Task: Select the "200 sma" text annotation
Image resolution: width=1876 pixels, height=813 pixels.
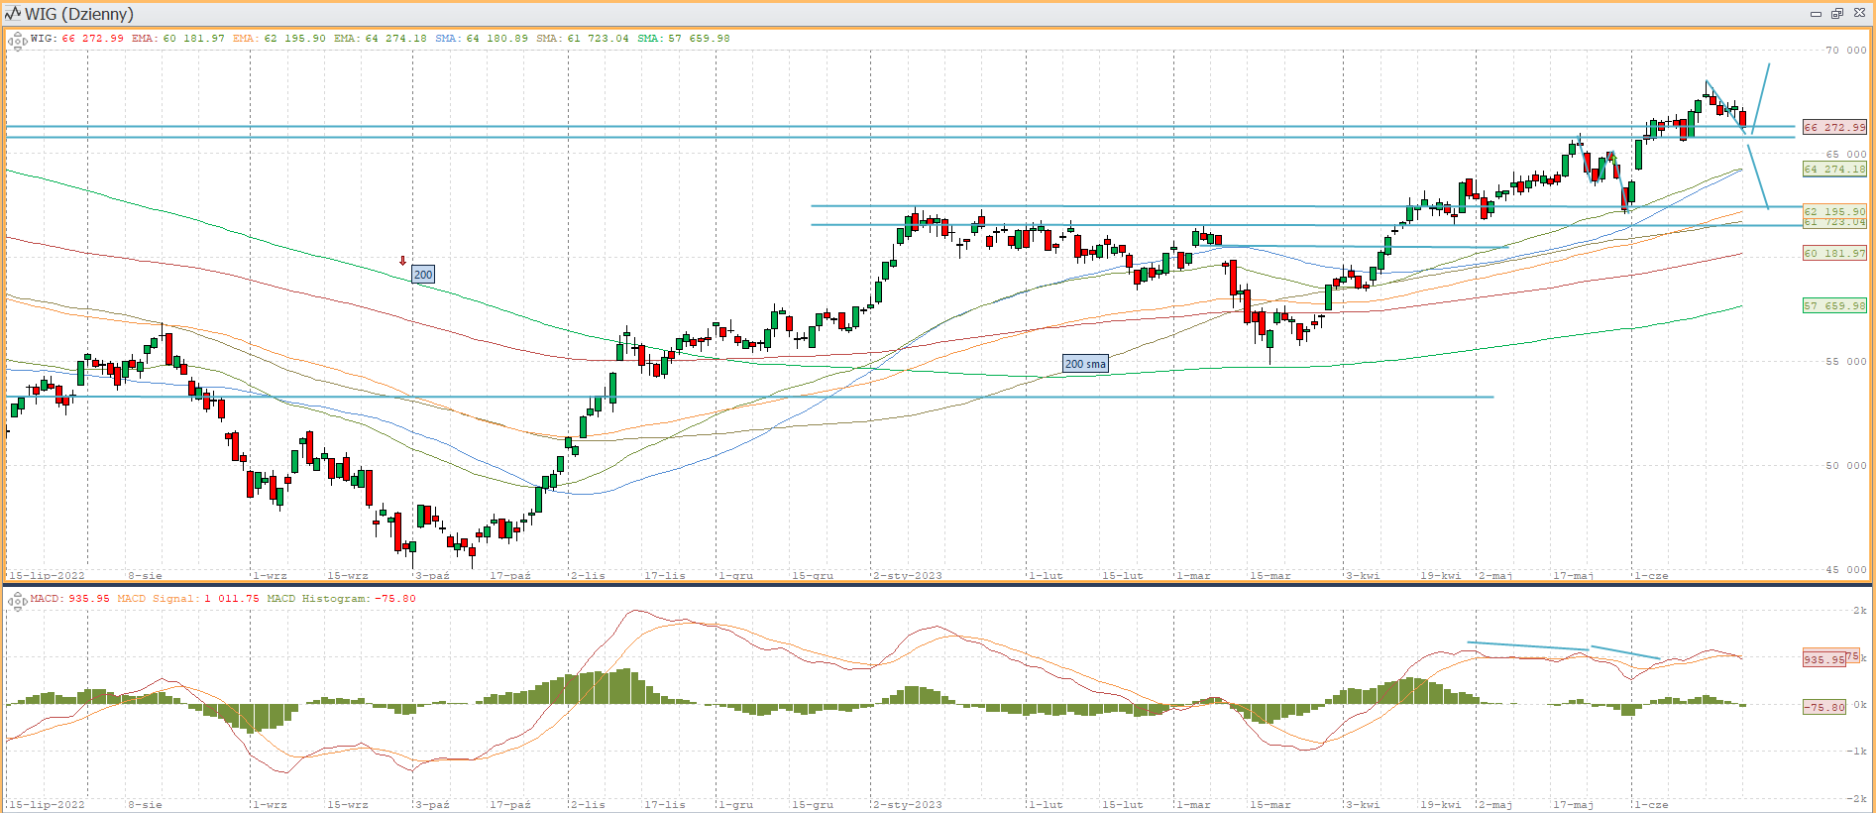Action: (x=1085, y=364)
